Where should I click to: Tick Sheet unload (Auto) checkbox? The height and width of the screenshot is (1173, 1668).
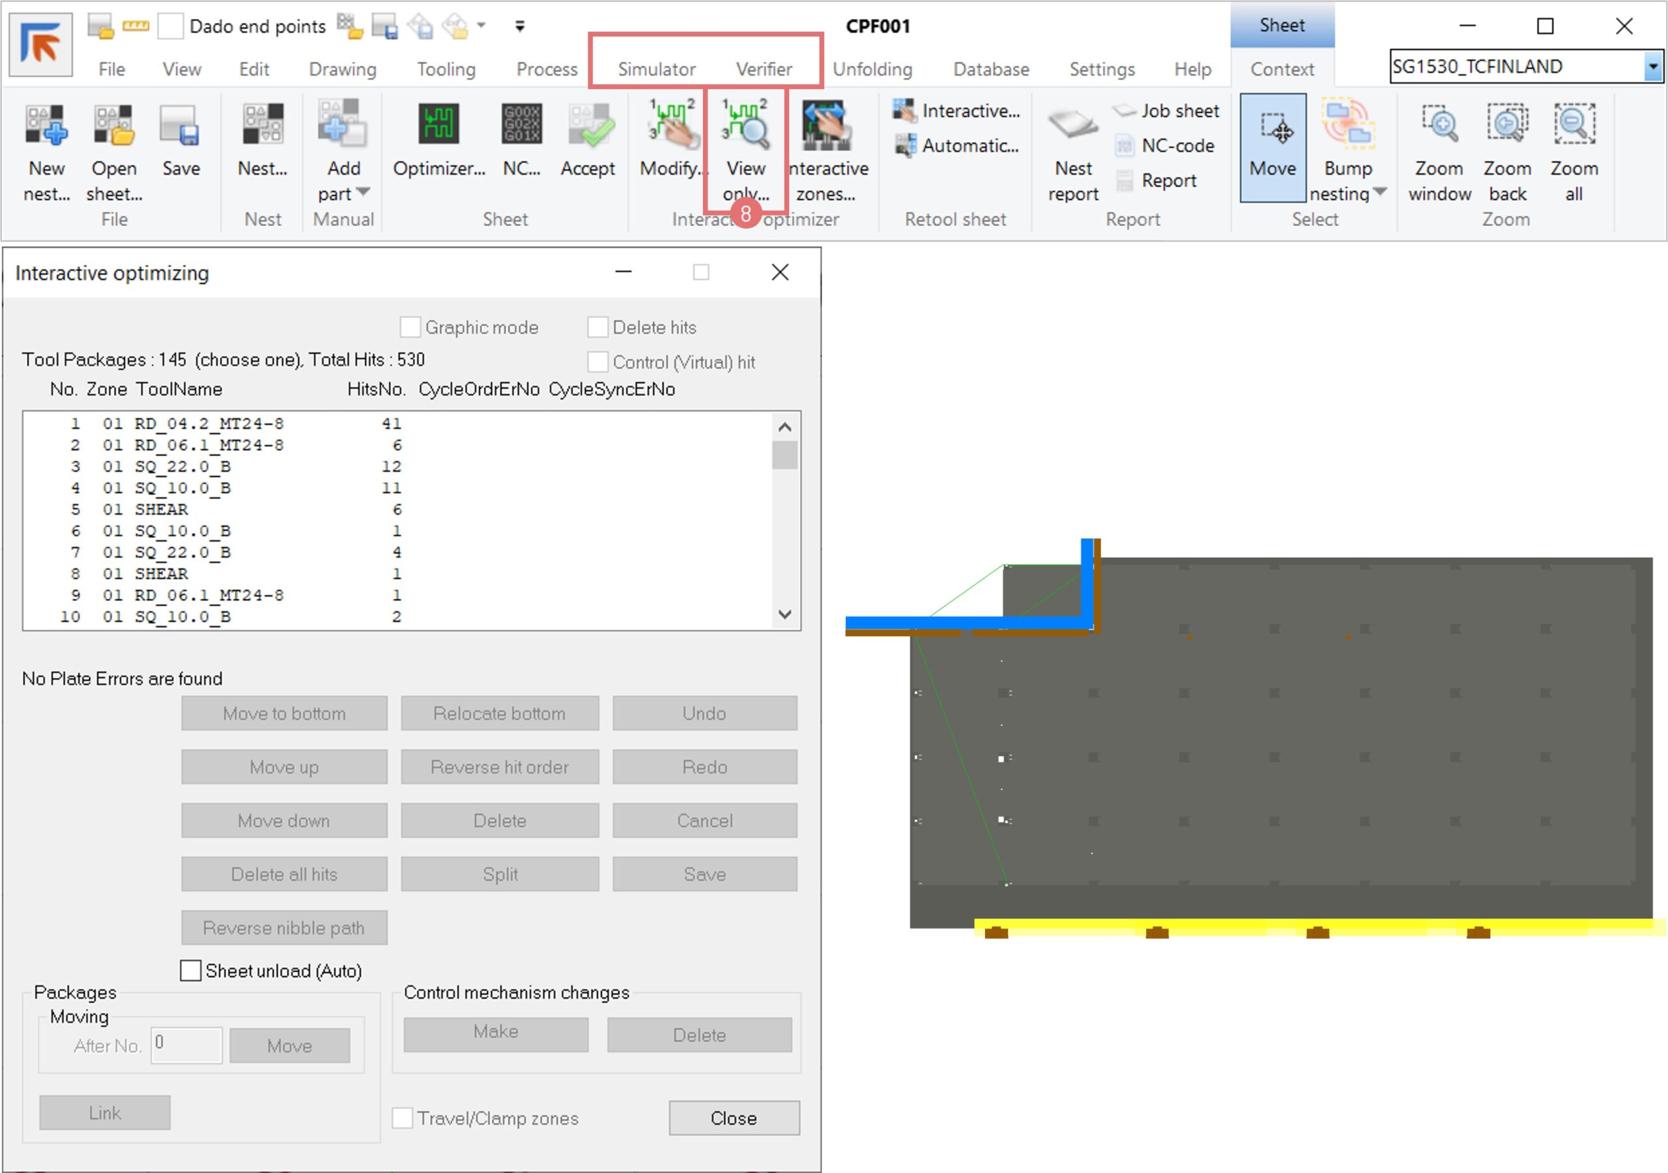click(190, 970)
